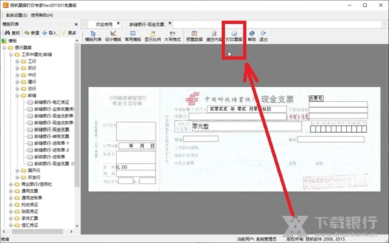Expand the 农发行 tree node
The height and width of the screenshot is (243, 389).
[x=17, y=178]
